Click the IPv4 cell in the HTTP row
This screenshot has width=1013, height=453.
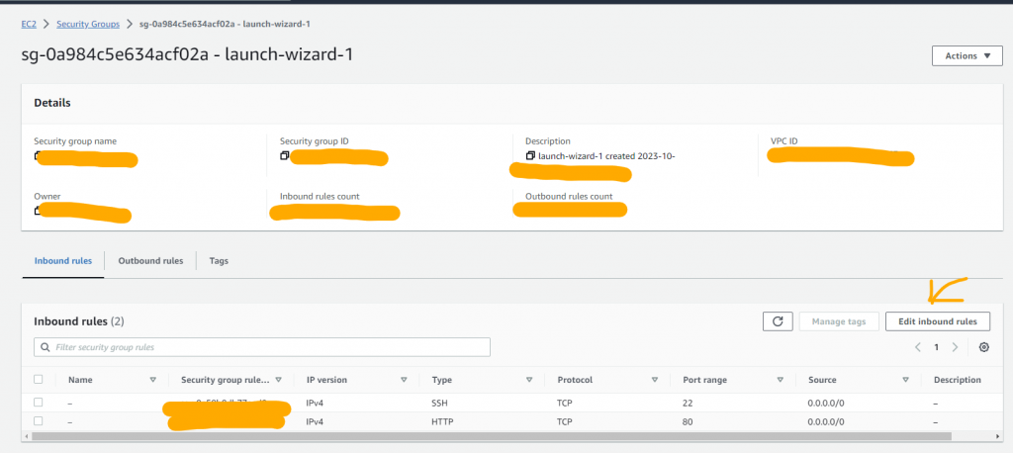[x=315, y=421]
